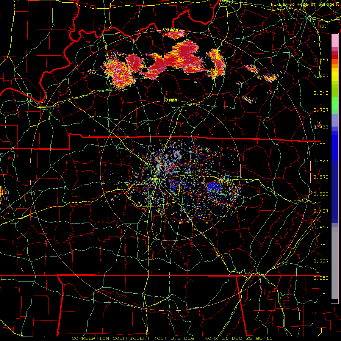Click the TH threshold label on the legend
Screen dimensions: 341x341
point(325,295)
